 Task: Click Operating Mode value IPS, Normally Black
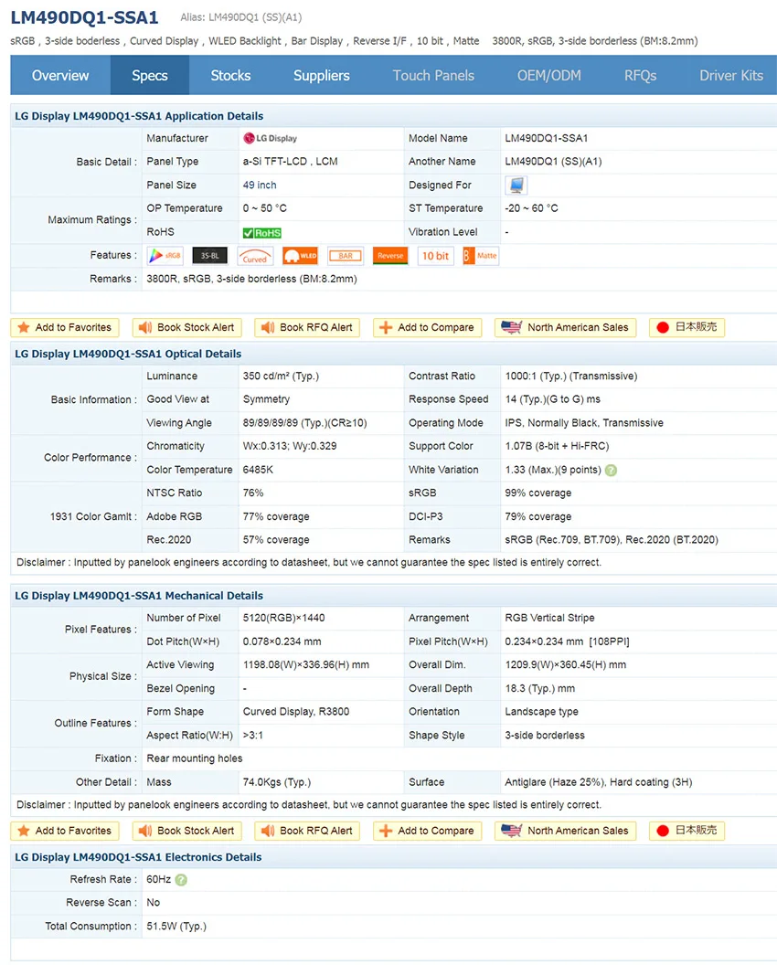[551, 423]
